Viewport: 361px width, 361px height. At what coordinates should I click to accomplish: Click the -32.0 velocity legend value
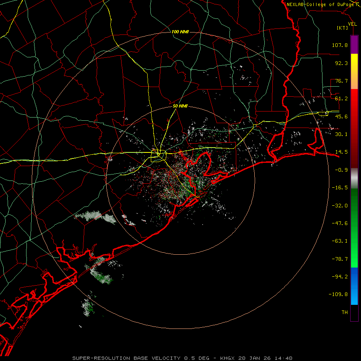(x=340, y=206)
